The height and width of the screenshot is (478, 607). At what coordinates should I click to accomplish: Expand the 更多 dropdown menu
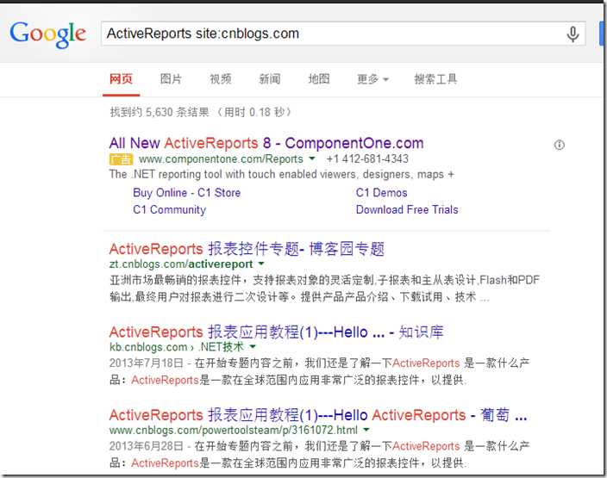coord(372,79)
